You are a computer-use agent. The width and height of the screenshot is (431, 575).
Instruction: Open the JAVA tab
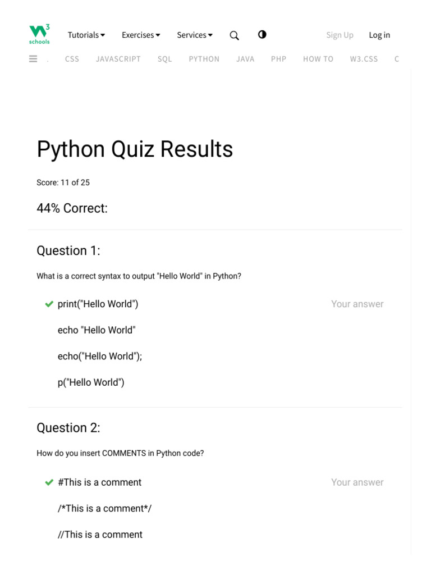point(245,59)
